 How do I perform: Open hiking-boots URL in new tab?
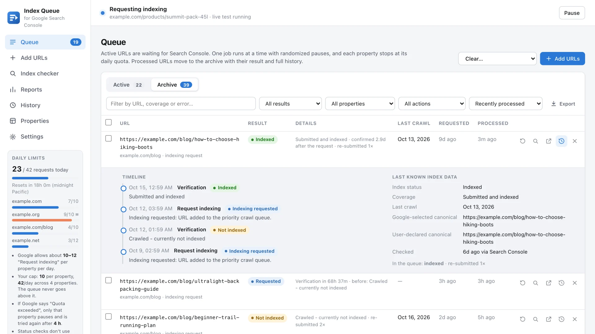pos(549,141)
